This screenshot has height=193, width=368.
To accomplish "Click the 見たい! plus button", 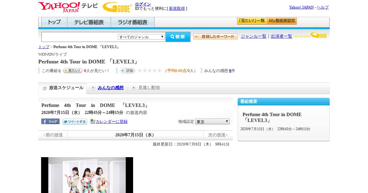I will 73,70.
